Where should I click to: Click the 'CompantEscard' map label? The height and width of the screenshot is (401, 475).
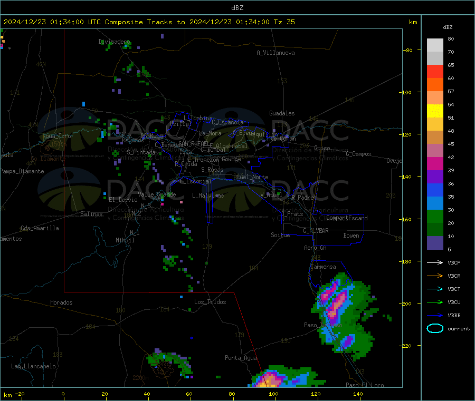[347, 218]
